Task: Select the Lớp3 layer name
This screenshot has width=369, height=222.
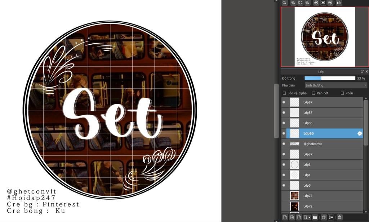Action: [307, 165]
